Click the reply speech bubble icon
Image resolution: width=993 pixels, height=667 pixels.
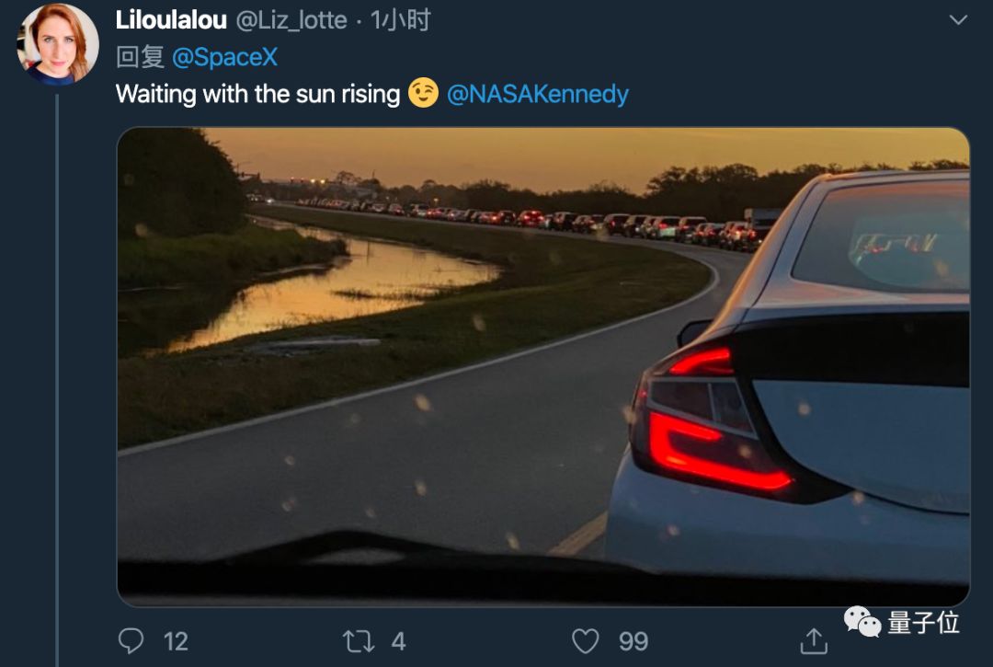pyautogui.click(x=132, y=640)
